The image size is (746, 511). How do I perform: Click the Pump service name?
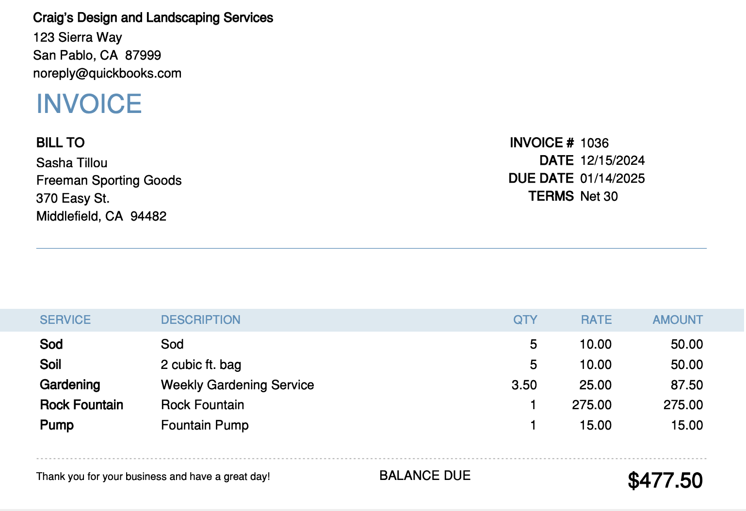coord(57,425)
